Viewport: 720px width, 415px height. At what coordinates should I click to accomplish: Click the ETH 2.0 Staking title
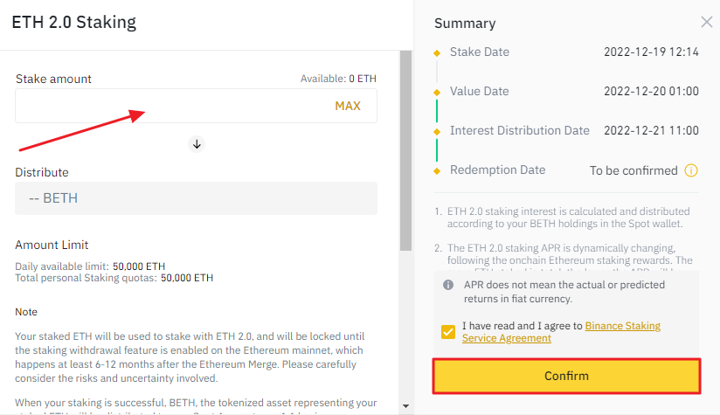pyautogui.click(x=73, y=22)
